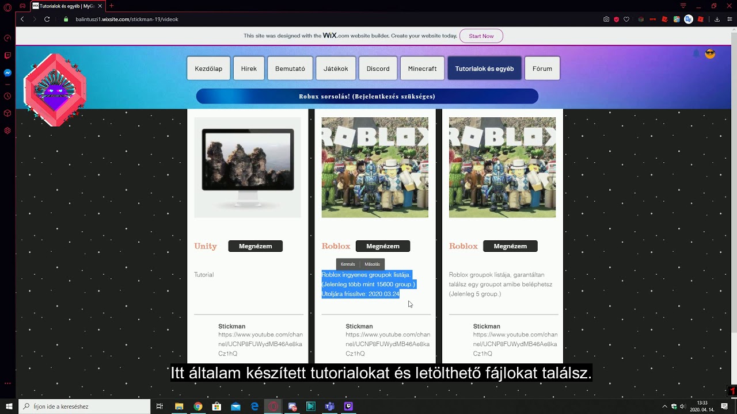Open dark cube extension icon
737x414 pixels.
click(641, 19)
